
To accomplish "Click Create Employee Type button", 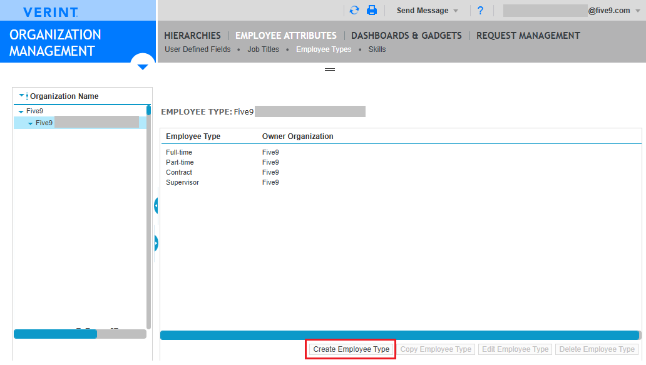I will click(351, 349).
